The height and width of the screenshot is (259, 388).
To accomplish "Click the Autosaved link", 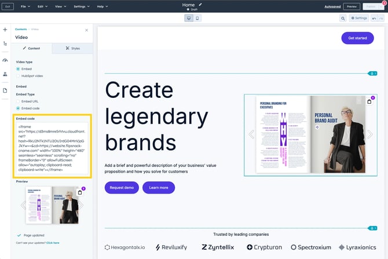I will click(x=332, y=7).
